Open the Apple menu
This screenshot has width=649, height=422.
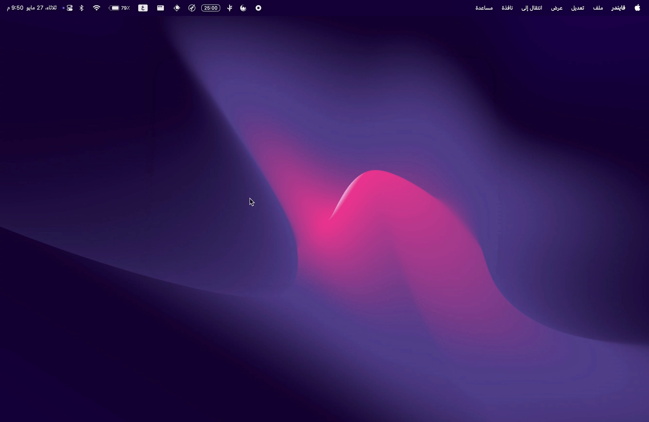coord(637,8)
